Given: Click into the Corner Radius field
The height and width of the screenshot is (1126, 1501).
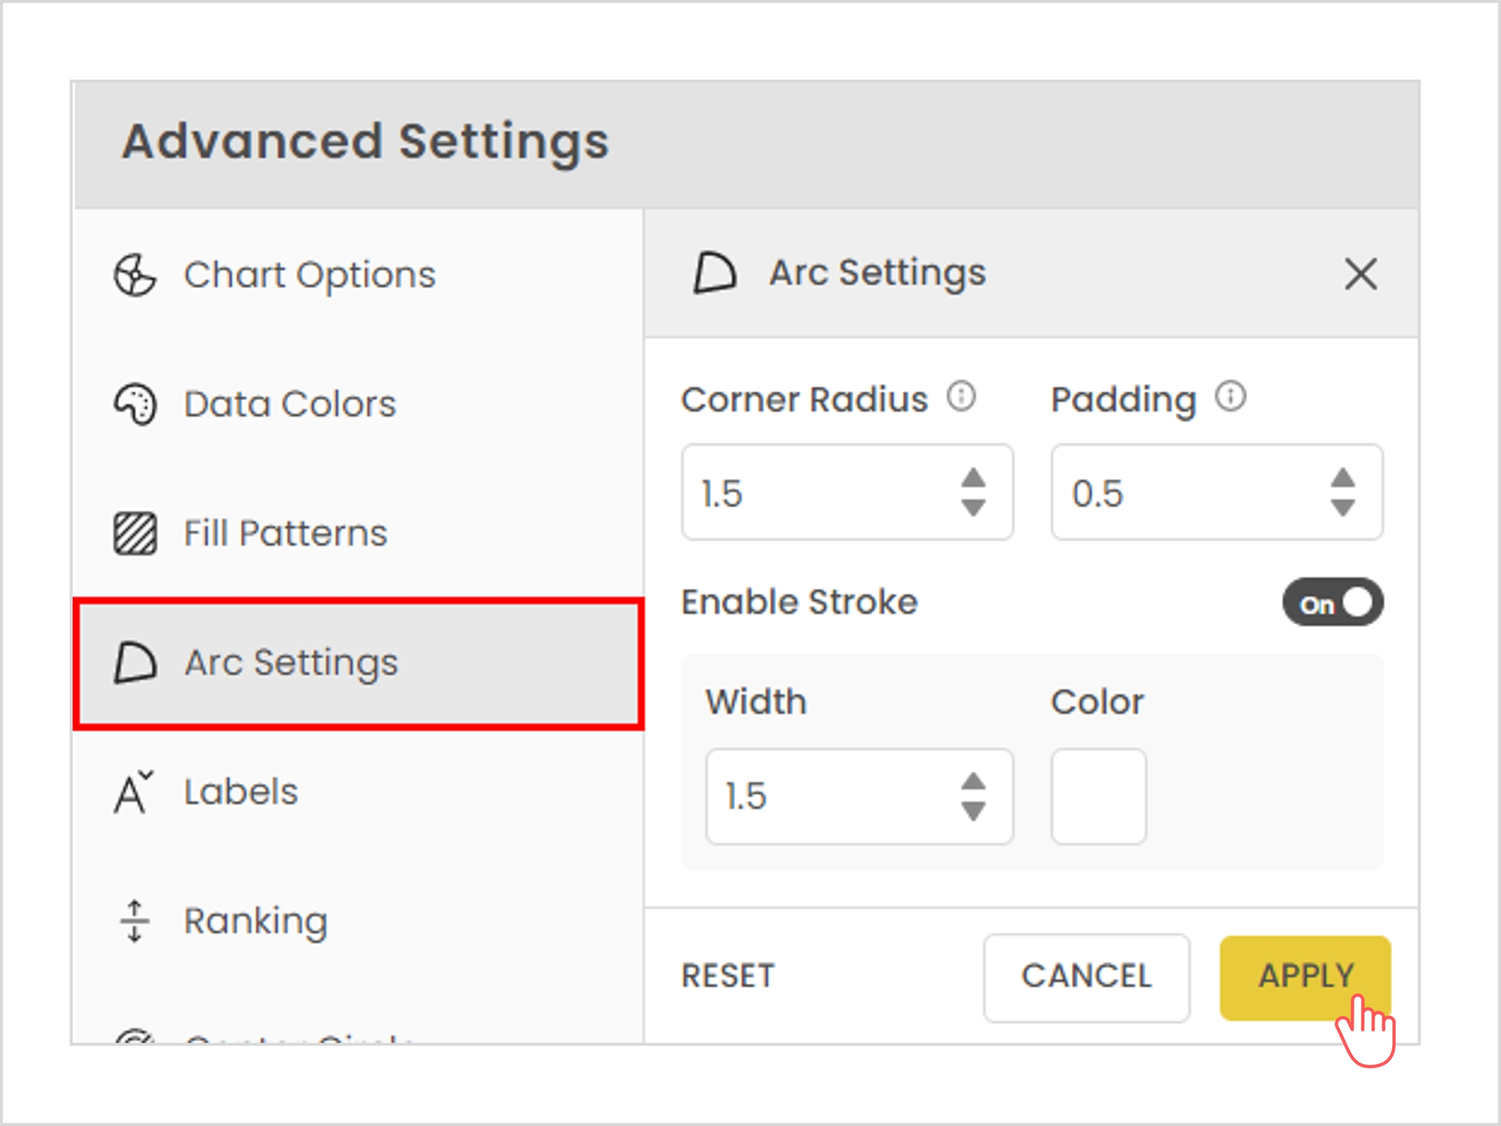Looking at the screenshot, I should tap(814, 493).
